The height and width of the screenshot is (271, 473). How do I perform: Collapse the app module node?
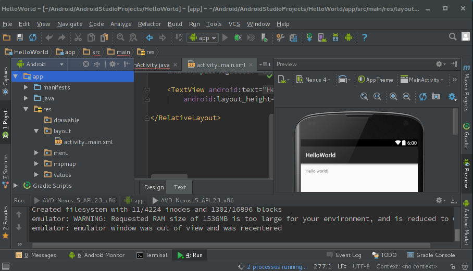pyautogui.click(x=16, y=76)
